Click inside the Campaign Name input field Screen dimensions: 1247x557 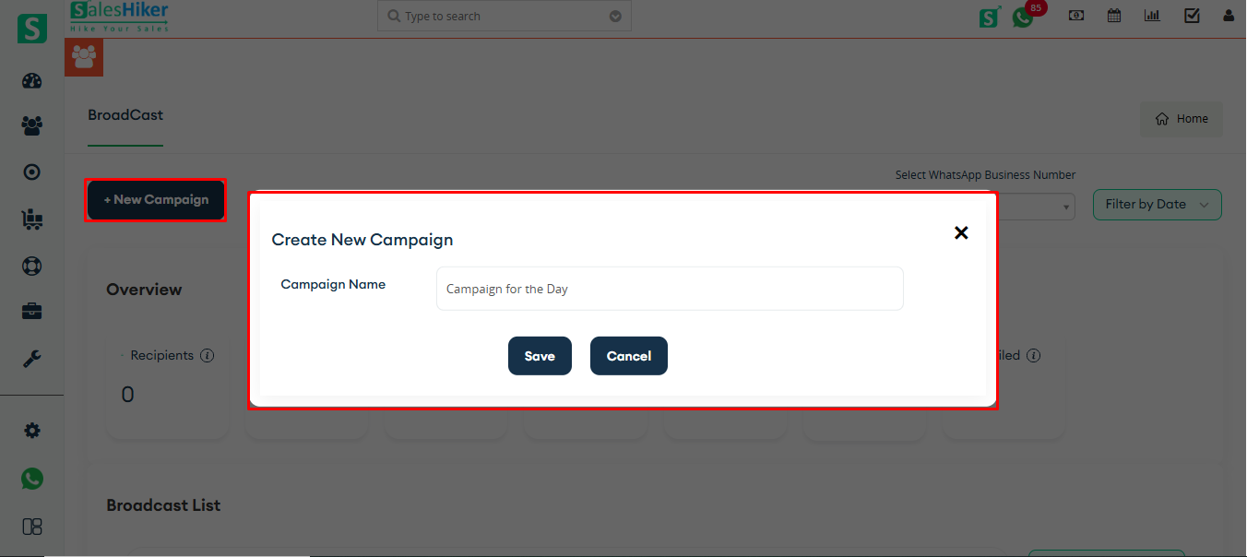pyautogui.click(x=669, y=288)
